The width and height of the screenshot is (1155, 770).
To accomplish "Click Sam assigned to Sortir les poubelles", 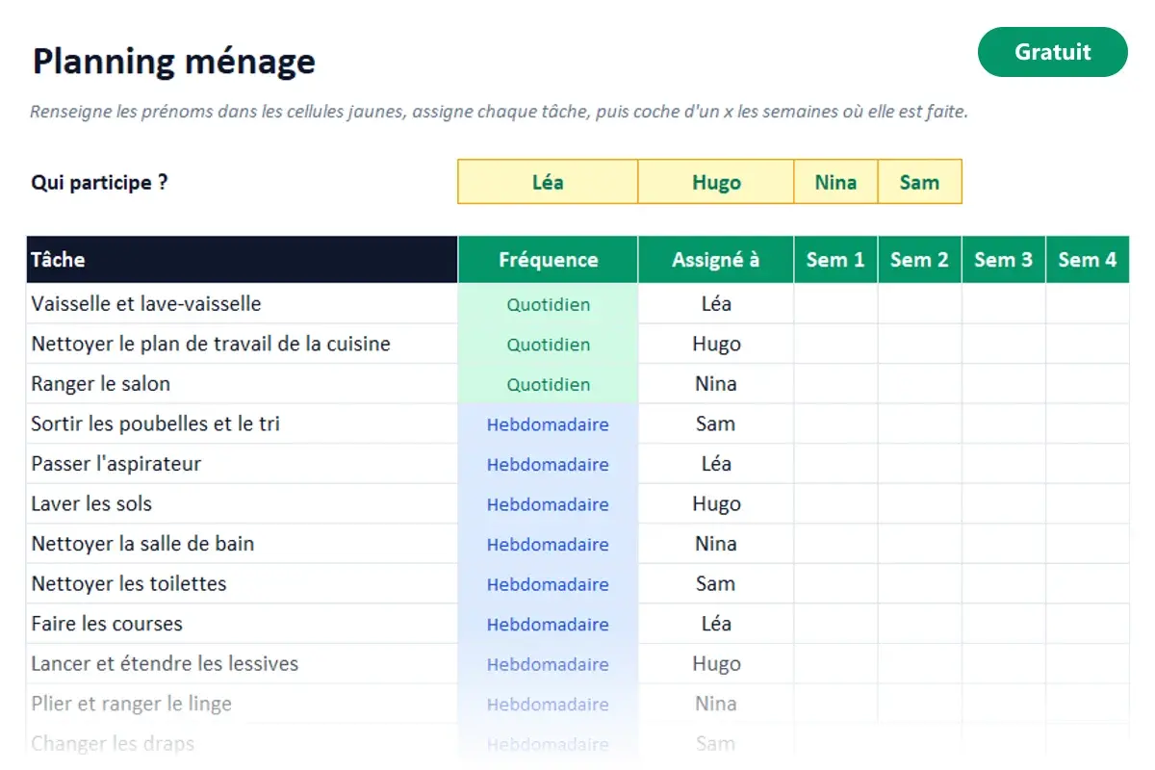I will pyautogui.click(x=716, y=424).
